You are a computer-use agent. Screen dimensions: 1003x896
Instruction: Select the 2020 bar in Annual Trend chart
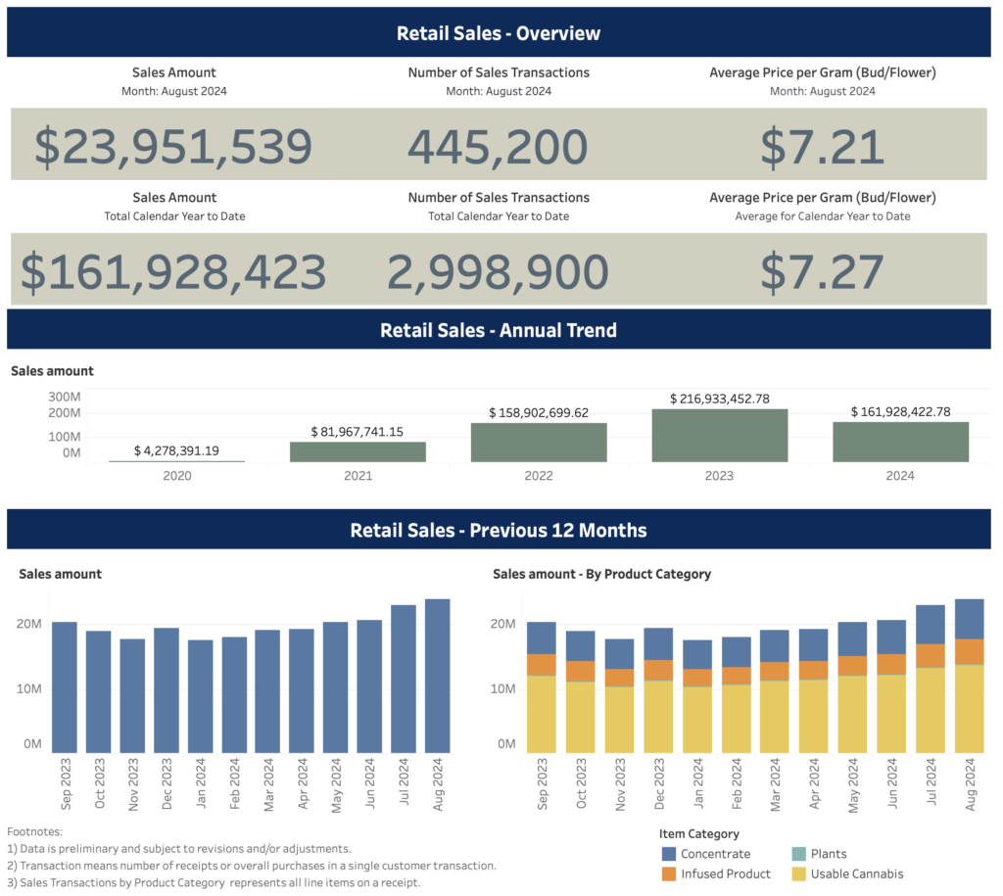click(176, 458)
